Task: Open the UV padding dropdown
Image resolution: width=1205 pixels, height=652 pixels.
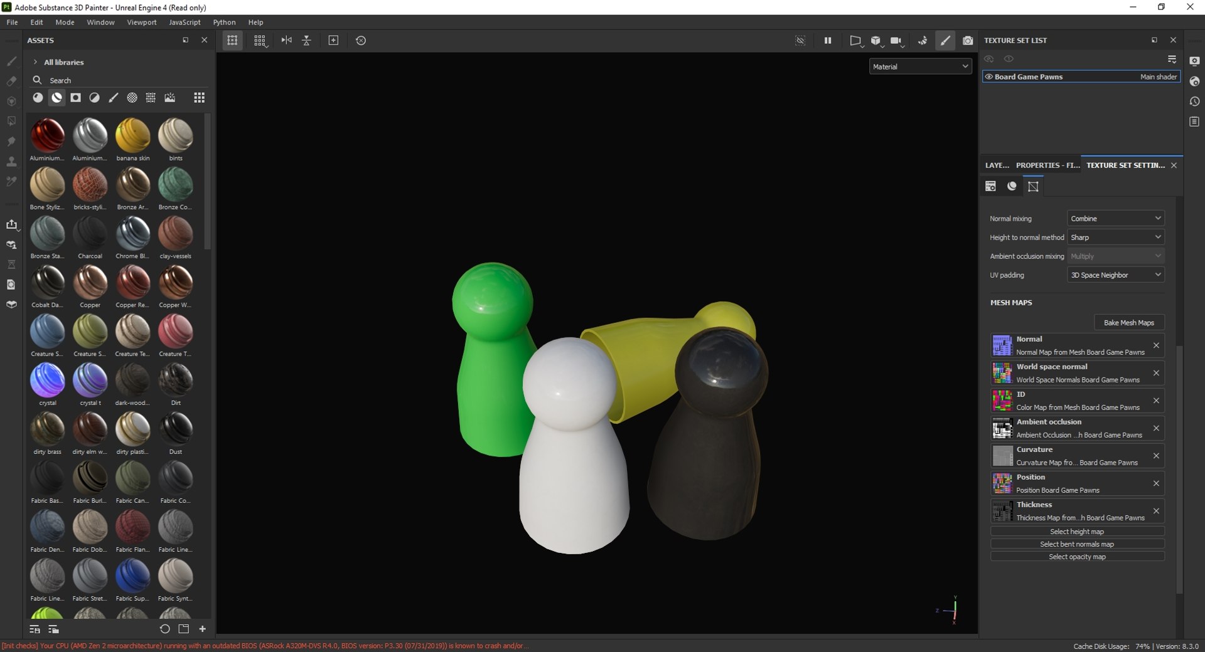Action: tap(1116, 275)
